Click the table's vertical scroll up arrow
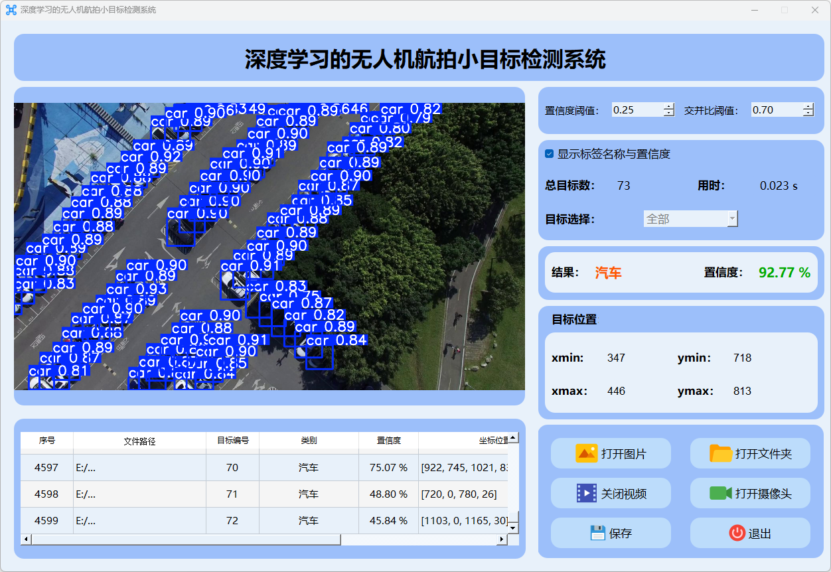Image resolution: width=831 pixels, height=572 pixels. tap(513, 438)
